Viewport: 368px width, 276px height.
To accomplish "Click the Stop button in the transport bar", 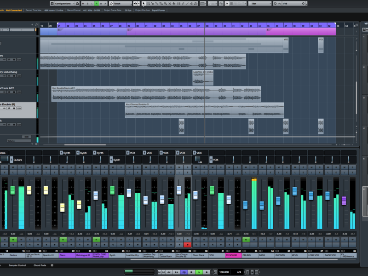I will click(x=192, y=272).
